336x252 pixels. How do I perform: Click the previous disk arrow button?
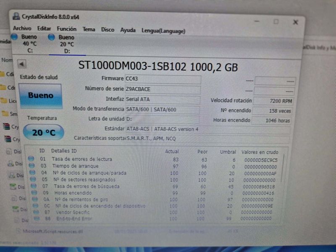click(x=21, y=64)
